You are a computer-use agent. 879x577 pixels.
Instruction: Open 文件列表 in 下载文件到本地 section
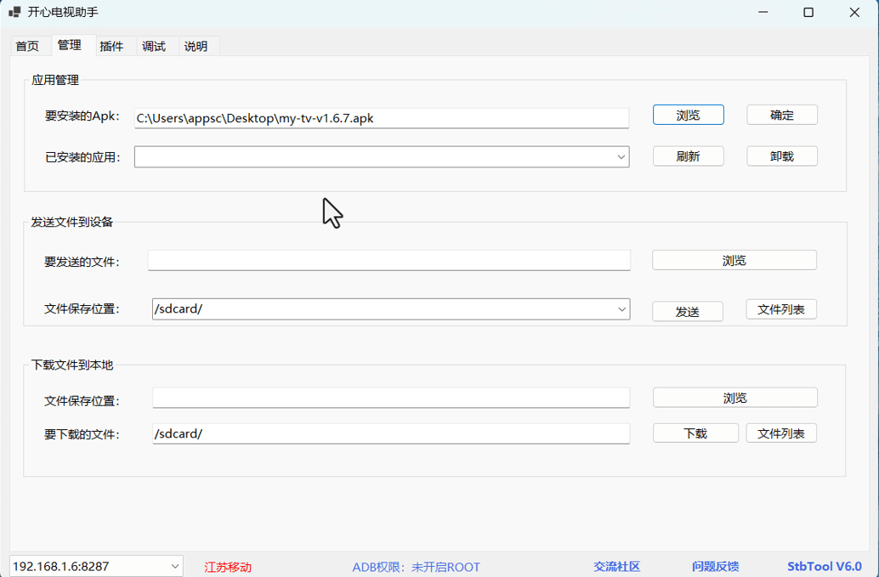781,433
